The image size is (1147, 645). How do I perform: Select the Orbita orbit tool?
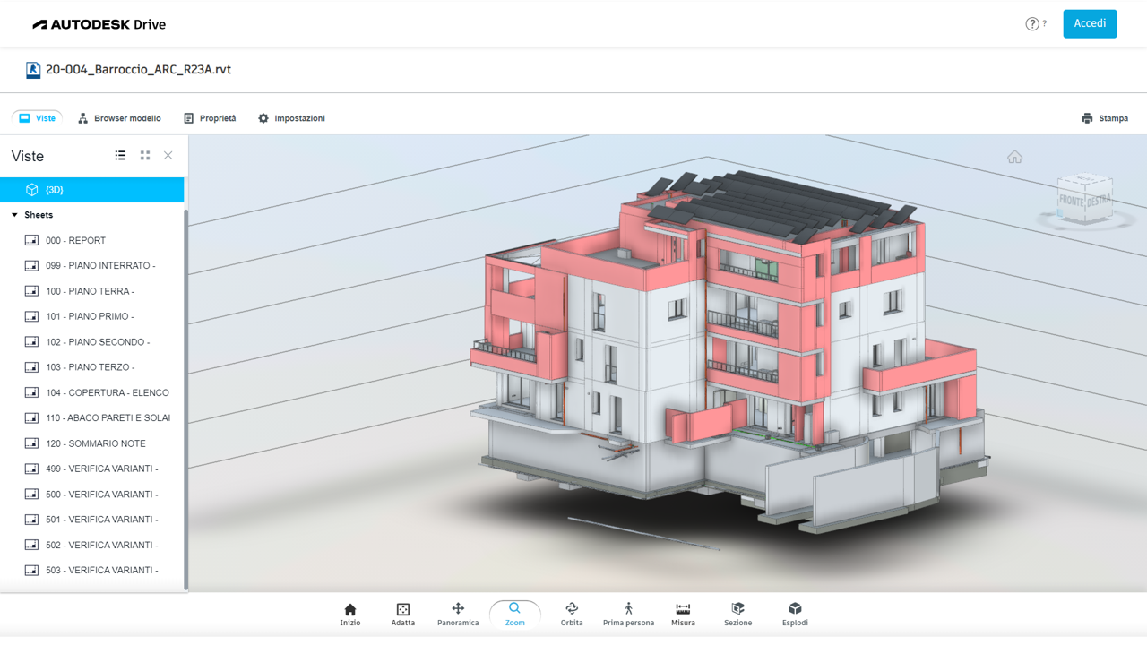[x=571, y=614]
